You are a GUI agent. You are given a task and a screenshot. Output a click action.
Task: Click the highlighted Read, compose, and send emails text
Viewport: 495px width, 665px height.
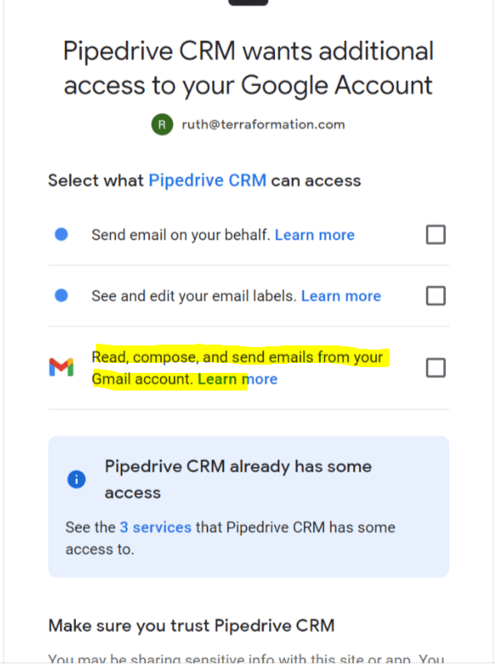(237, 368)
